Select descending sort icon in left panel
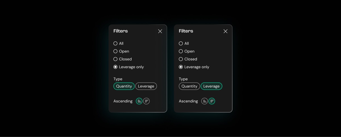Image resolution: width=341 pixels, height=137 pixels. (146, 101)
